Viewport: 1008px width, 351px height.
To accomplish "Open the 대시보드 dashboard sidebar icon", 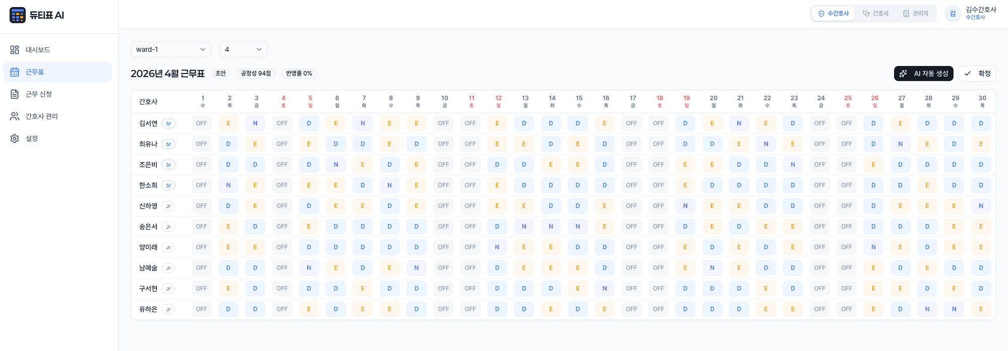I will tap(15, 50).
